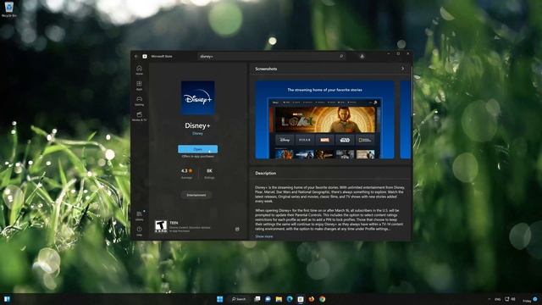Click the Screenshots section heading

coord(266,69)
